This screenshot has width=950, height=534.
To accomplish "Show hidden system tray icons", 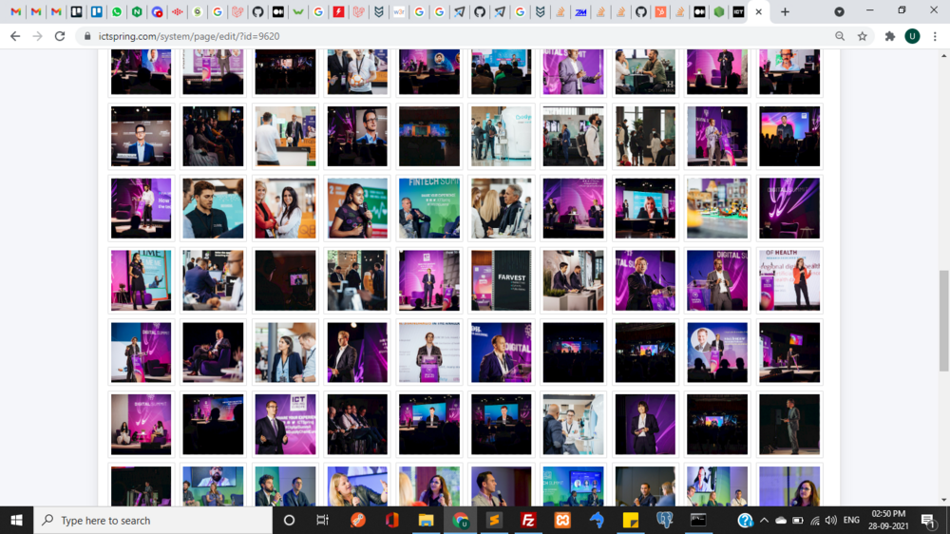I will [764, 520].
